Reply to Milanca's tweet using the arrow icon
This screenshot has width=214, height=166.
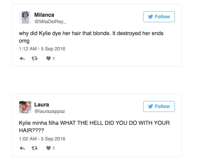point(22,59)
